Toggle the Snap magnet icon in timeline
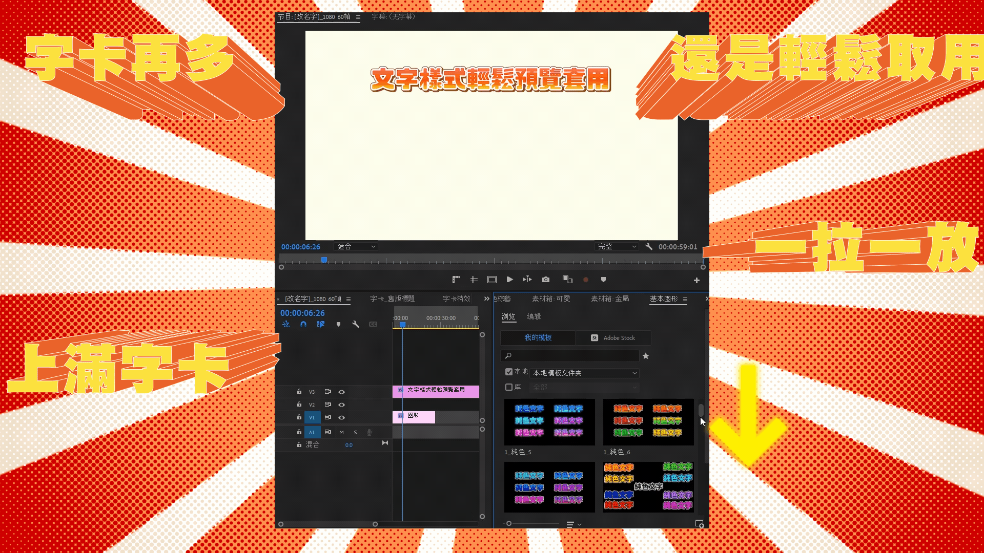This screenshot has height=553, width=984. pos(303,324)
